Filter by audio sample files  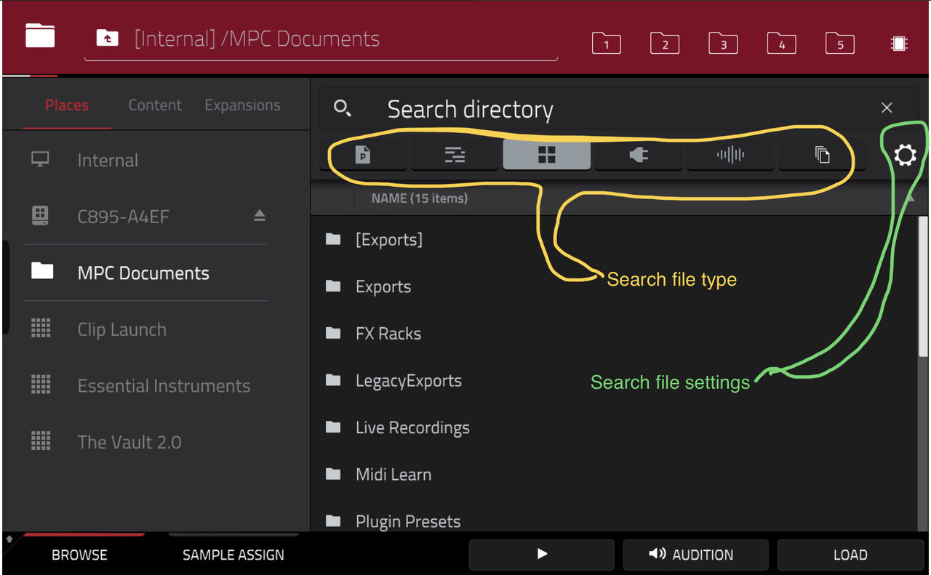coord(730,154)
